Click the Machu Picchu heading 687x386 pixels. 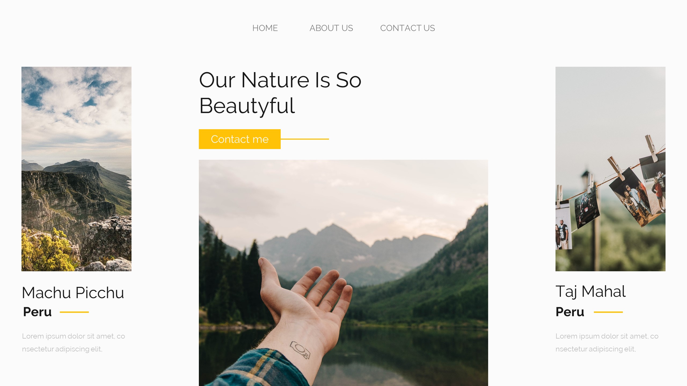tap(73, 292)
